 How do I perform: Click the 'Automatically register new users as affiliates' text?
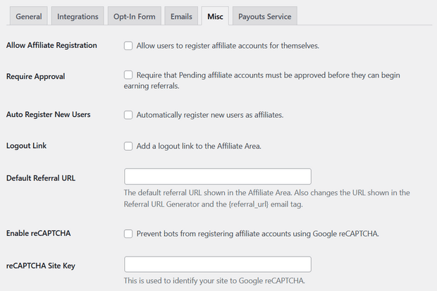pyautogui.click(x=210, y=115)
